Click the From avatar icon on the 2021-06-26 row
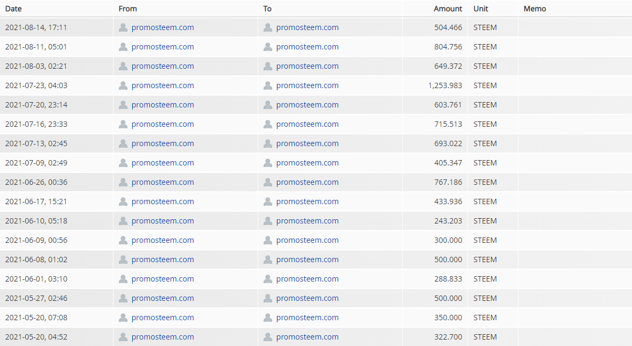Image resolution: width=632 pixels, height=346 pixels. click(x=123, y=182)
